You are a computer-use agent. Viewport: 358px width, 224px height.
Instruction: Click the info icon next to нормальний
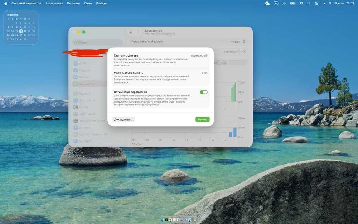244,52
